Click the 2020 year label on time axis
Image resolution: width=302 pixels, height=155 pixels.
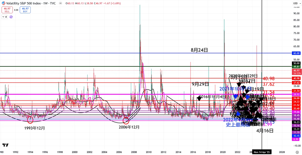pos(222,152)
